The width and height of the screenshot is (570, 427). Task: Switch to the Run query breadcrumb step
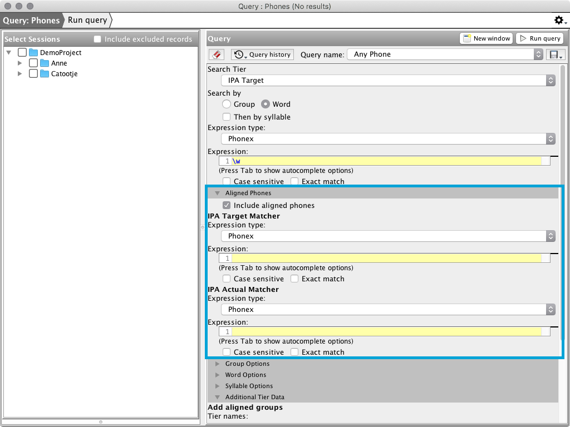point(87,21)
